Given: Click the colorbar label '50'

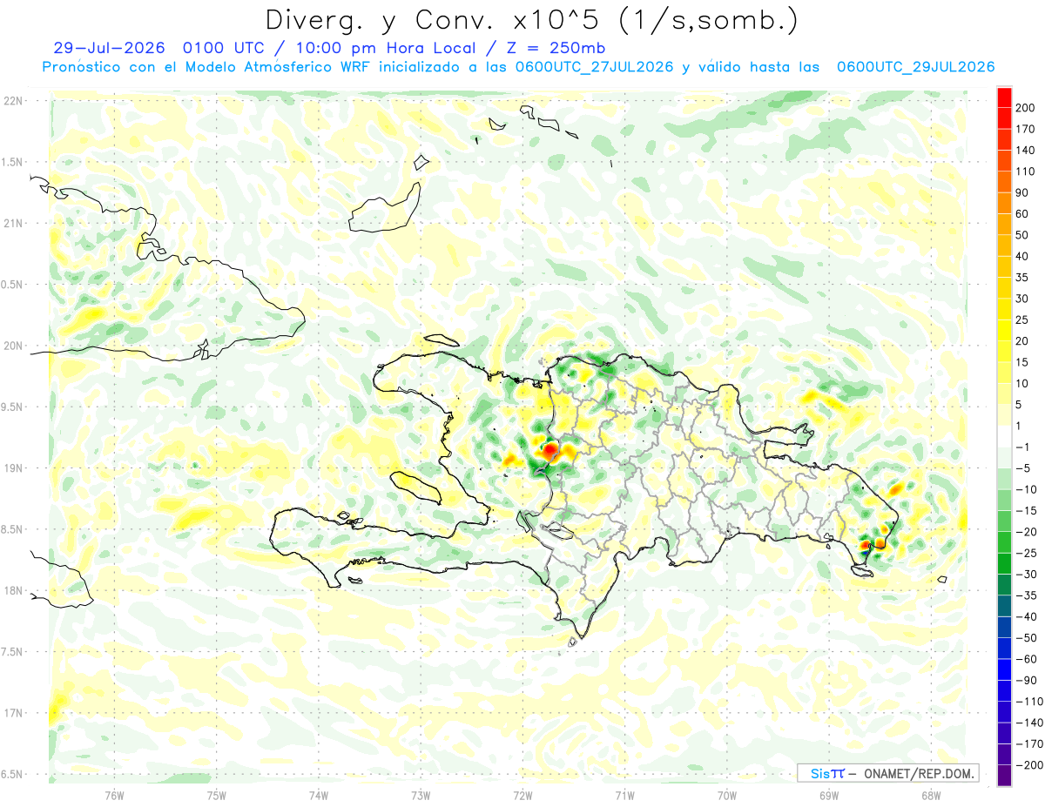Looking at the screenshot, I should (x=1022, y=235).
